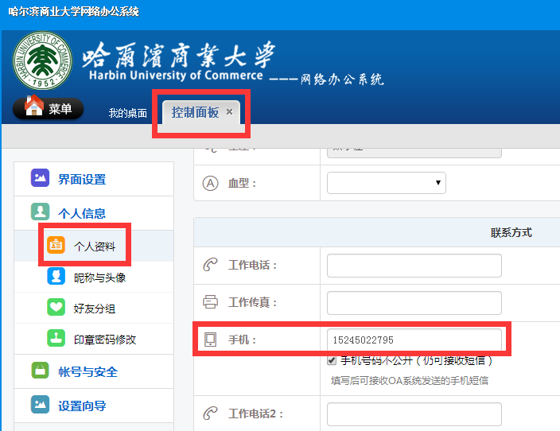
Task: Switch to the 我的桌面 tab
Action: click(x=128, y=113)
